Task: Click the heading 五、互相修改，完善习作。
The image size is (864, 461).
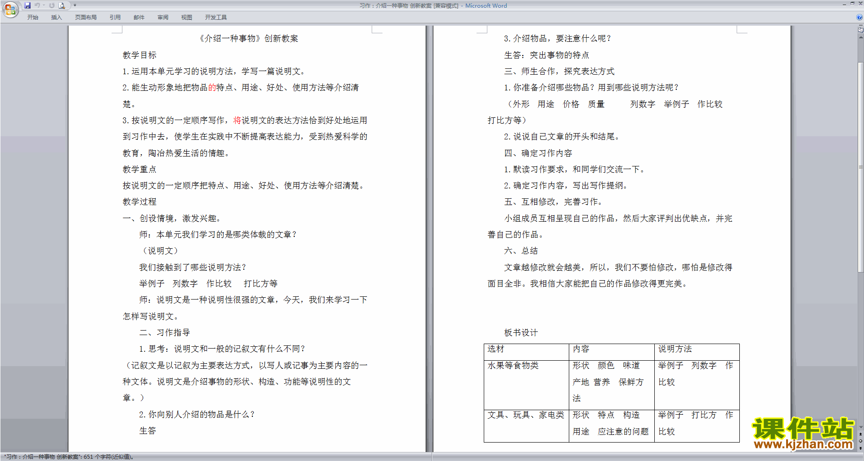Action: [553, 202]
